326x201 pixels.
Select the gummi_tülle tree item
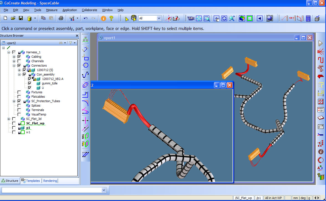click(x=50, y=83)
